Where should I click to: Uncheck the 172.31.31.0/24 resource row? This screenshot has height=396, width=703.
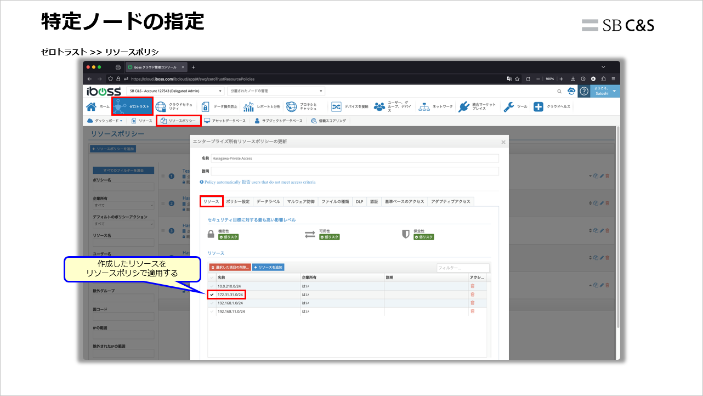click(x=212, y=294)
